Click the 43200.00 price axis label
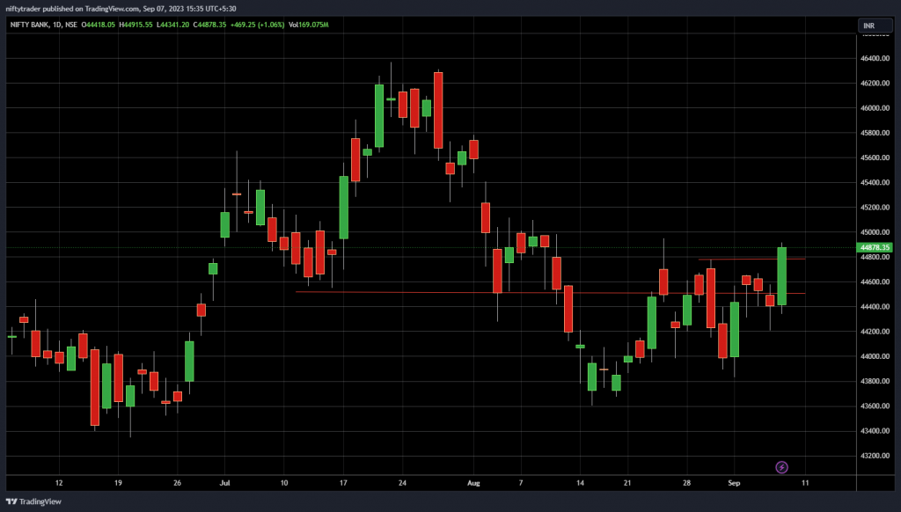 (875, 456)
